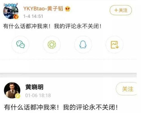View 黄晓明's profile picture

click(12, 90)
